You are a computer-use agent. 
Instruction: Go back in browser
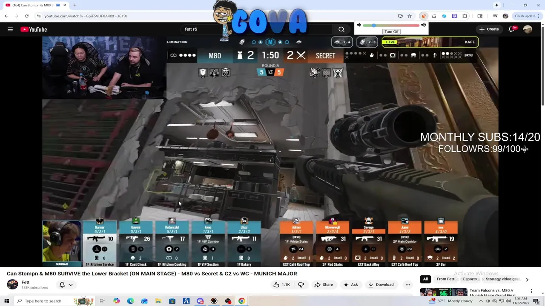point(6,16)
